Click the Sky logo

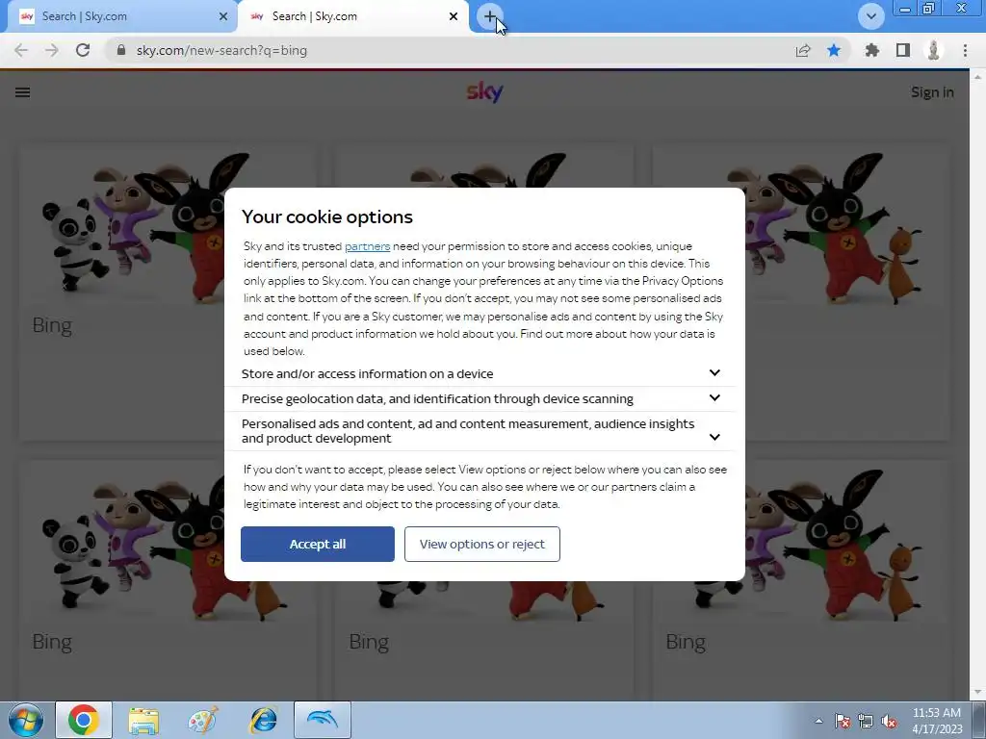pyautogui.click(x=485, y=92)
